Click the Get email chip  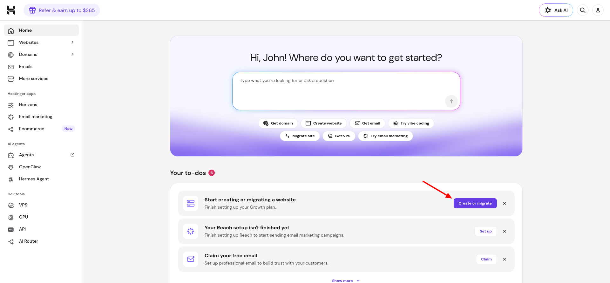click(x=367, y=123)
